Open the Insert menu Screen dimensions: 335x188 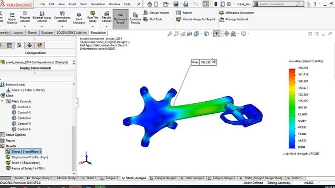(x=72, y=4)
